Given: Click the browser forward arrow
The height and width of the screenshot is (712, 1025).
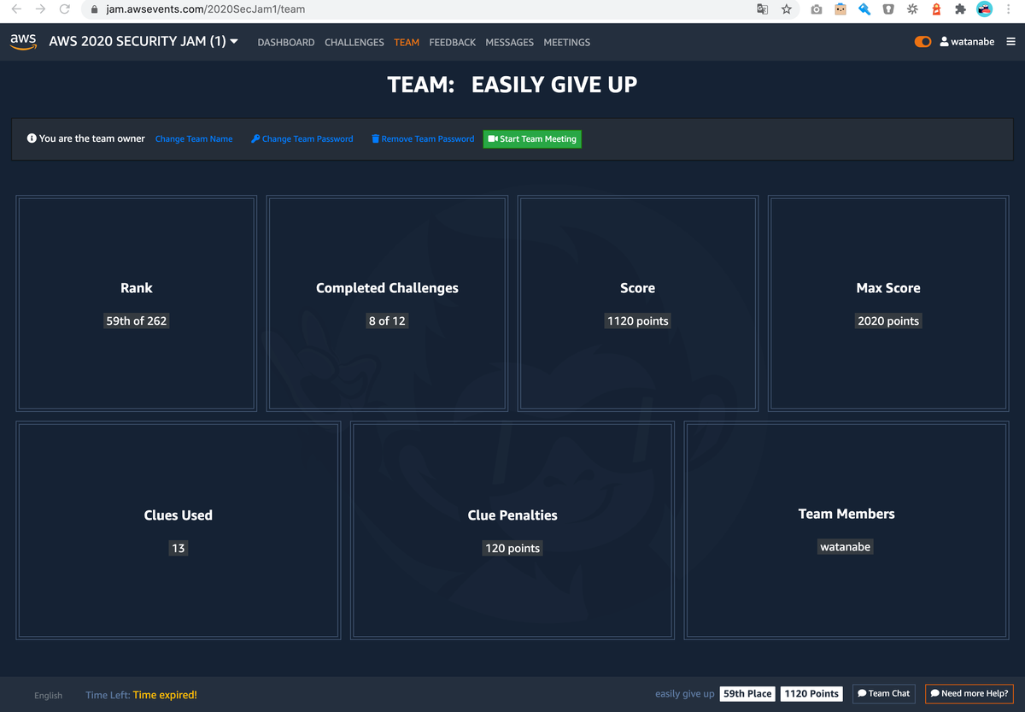Looking at the screenshot, I should coord(40,9).
